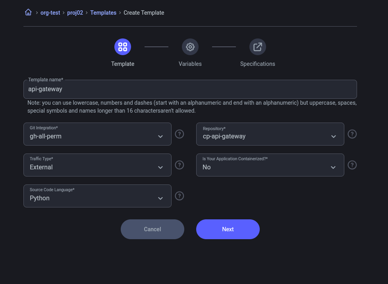Open help tooltip beside Source Code Language

(179, 196)
